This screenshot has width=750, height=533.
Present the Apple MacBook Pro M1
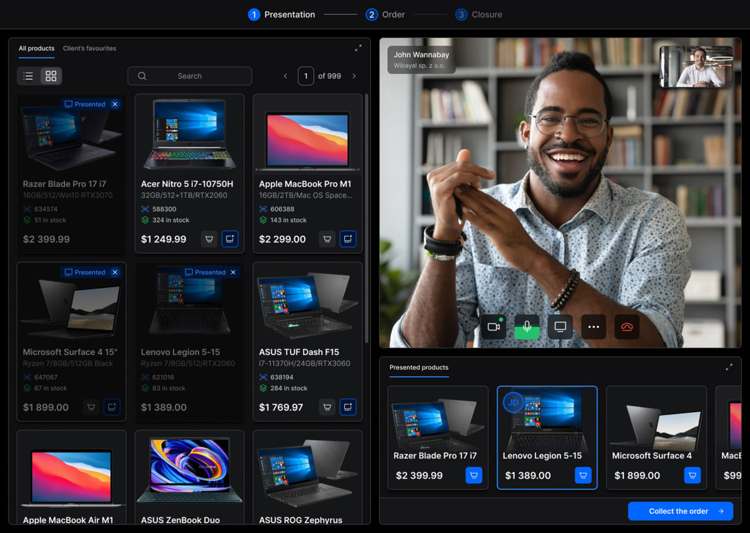348,239
